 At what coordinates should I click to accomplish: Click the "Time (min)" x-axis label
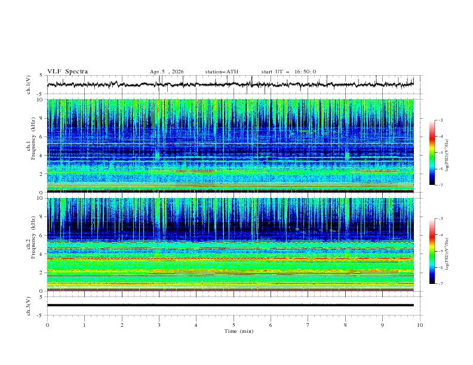pos(239,331)
